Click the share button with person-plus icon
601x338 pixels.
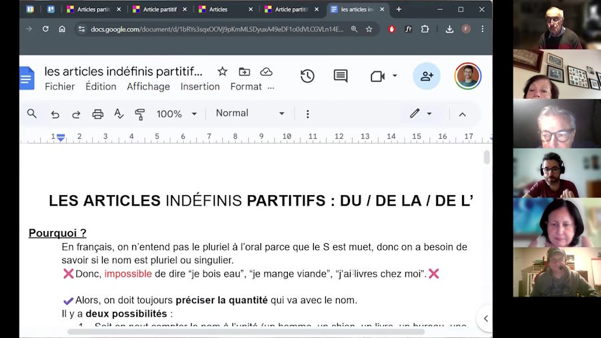pos(427,76)
